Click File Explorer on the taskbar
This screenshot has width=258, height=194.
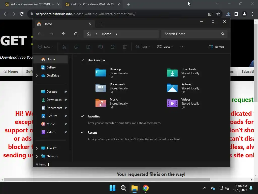[x=135, y=188]
